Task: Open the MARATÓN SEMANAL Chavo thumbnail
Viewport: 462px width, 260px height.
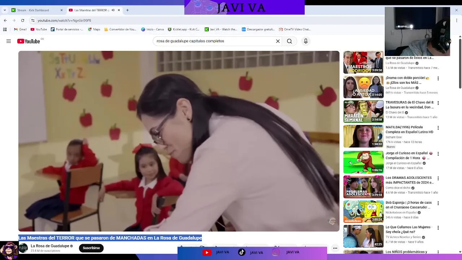Action: 363,112
